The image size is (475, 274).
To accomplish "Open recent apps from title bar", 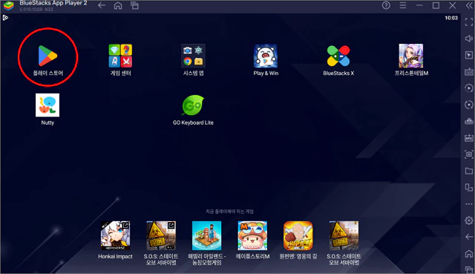I will pos(134,5).
